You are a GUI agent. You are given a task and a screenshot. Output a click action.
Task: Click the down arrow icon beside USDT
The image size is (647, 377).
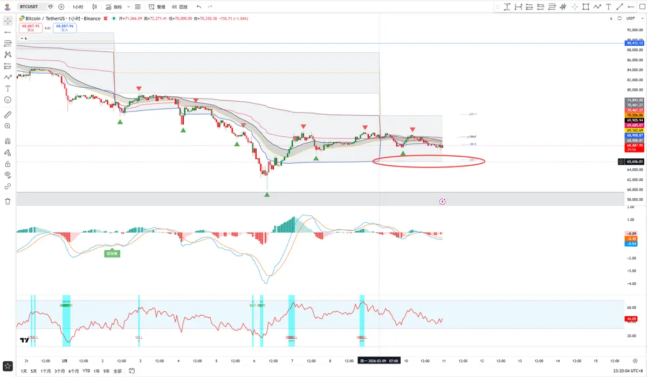click(x=611, y=18)
